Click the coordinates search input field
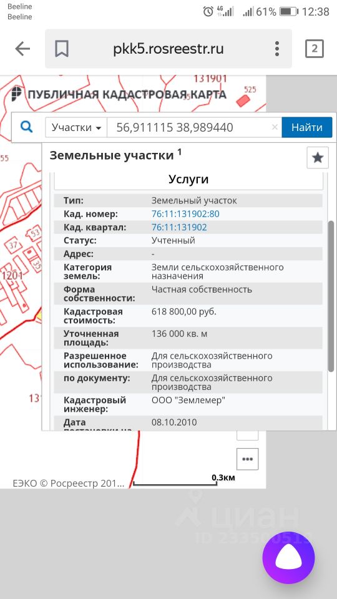Image resolution: width=337 pixels, height=599 pixels. point(195,127)
